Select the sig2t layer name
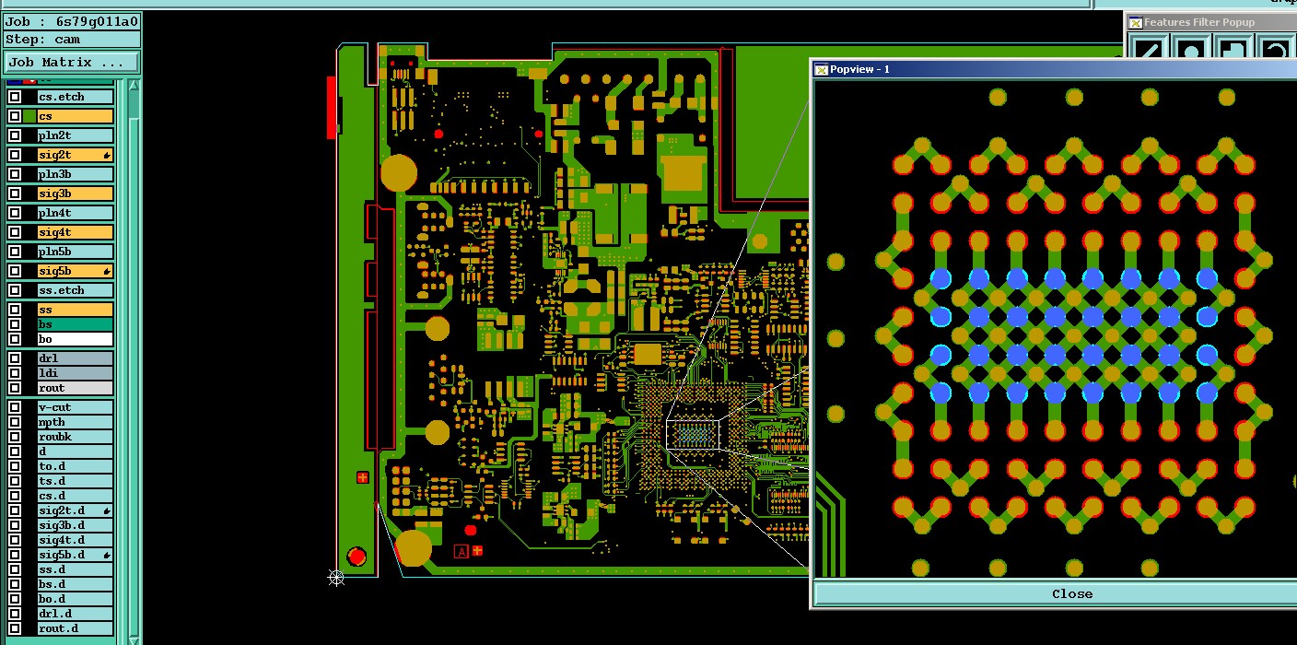Viewport: 1297px width, 645px height. pyautogui.click(x=76, y=155)
